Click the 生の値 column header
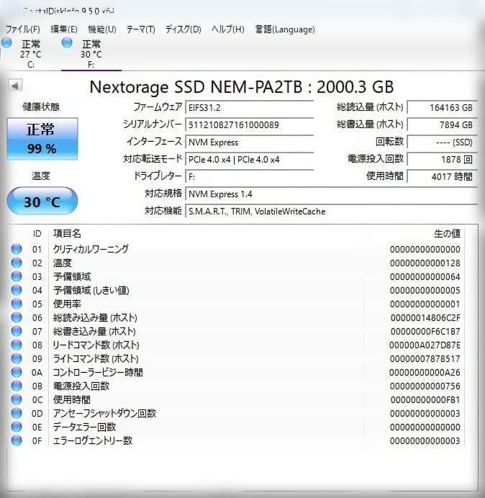Screen dimensions: 485x498 [x=447, y=234]
